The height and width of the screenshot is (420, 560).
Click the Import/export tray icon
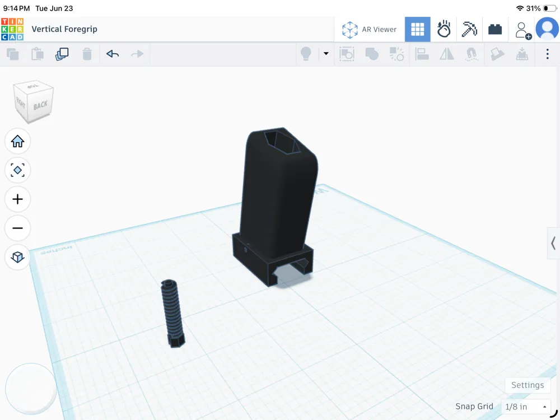[522, 54]
